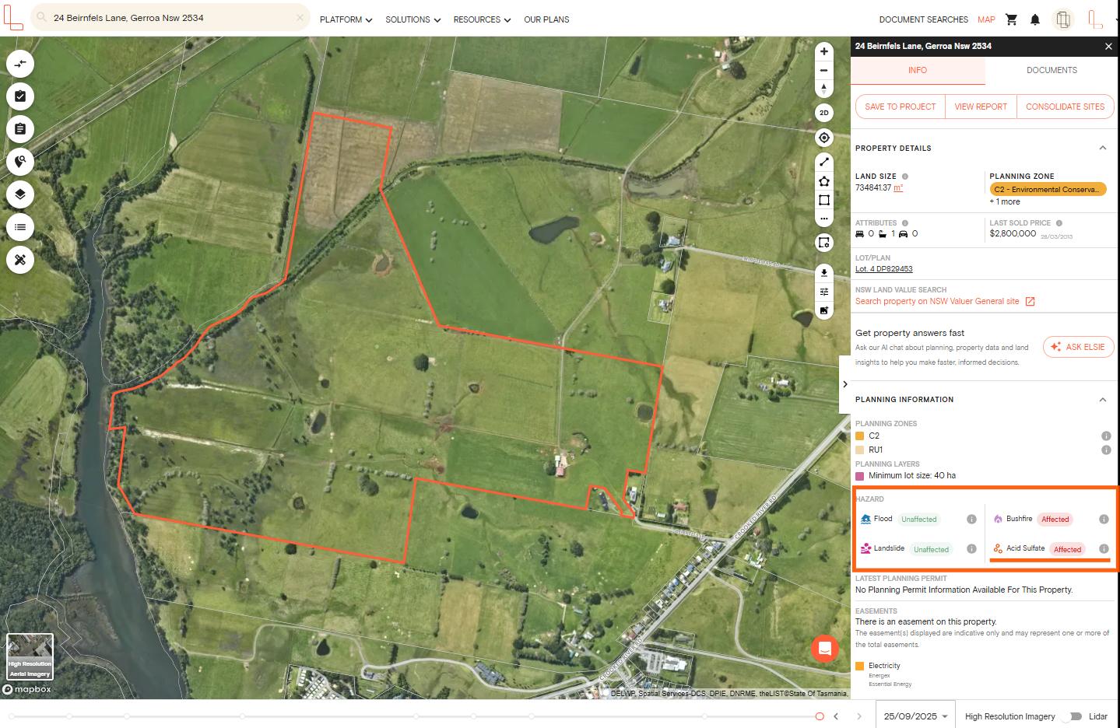Click Save to Project button
This screenshot has height=728, width=1120.
(x=900, y=107)
